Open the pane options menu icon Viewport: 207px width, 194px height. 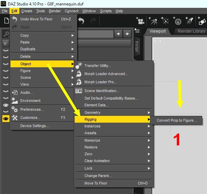[137, 31]
